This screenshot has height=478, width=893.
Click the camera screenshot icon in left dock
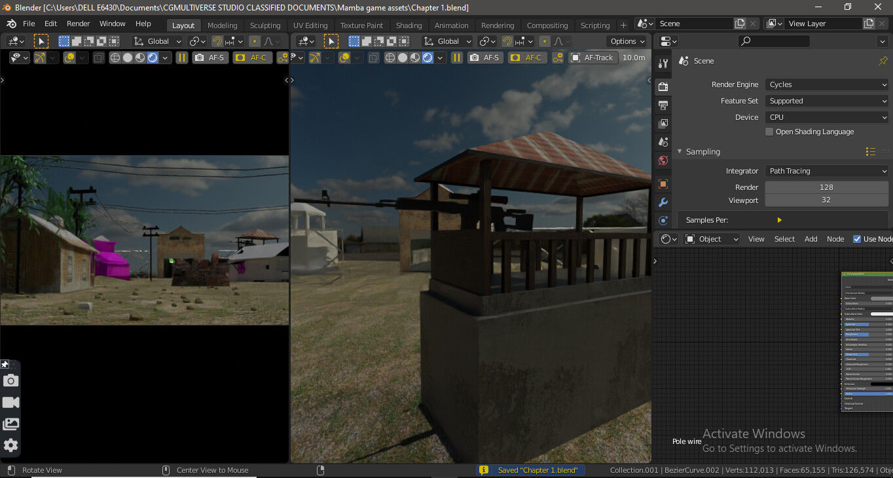[x=10, y=380]
